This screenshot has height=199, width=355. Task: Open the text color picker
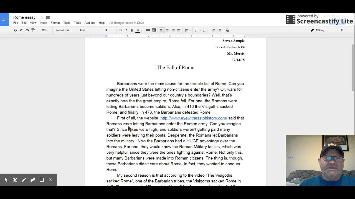tap(138, 30)
